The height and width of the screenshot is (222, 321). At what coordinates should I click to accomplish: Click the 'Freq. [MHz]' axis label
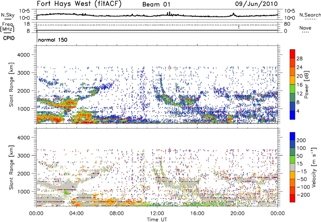[7, 27]
